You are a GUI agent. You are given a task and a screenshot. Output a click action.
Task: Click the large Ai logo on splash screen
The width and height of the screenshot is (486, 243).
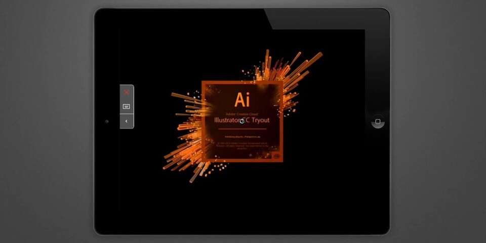point(242,99)
